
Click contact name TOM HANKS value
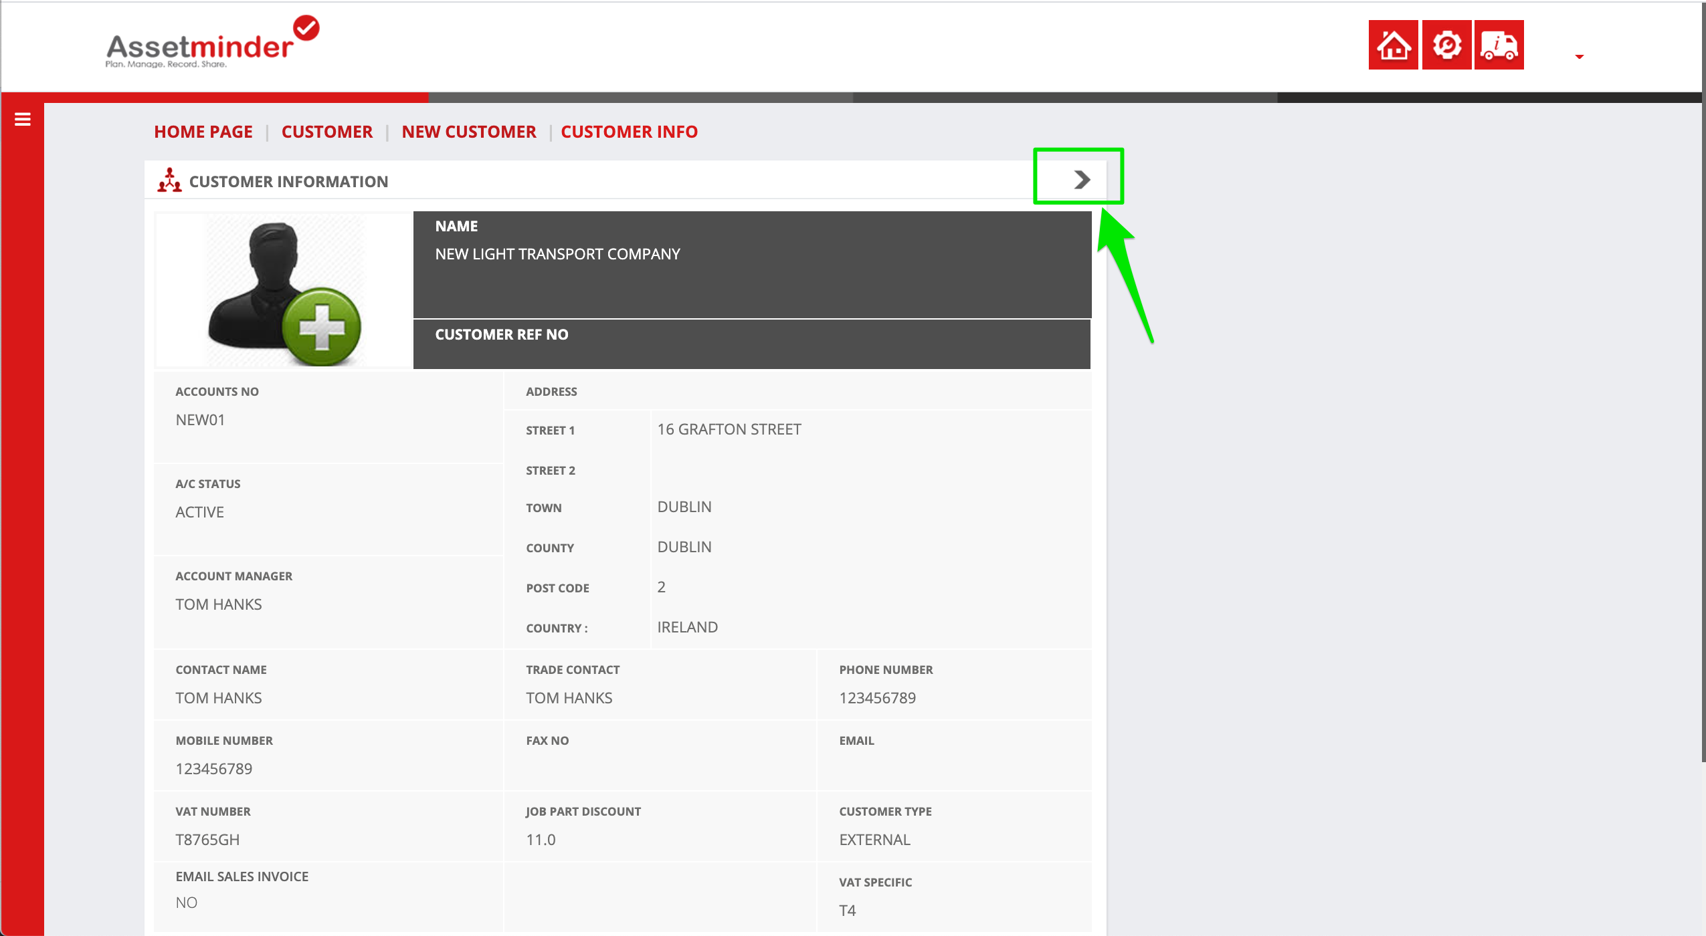point(219,698)
